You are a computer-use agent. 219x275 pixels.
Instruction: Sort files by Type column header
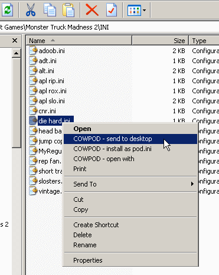tap(204, 41)
